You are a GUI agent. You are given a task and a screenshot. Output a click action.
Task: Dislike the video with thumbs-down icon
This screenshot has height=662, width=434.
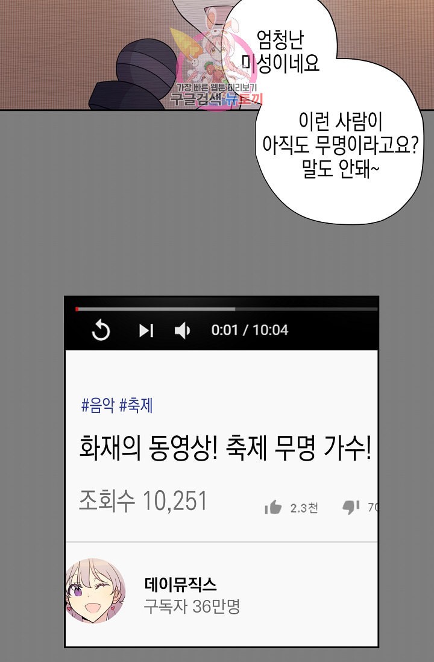tap(351, 506)
